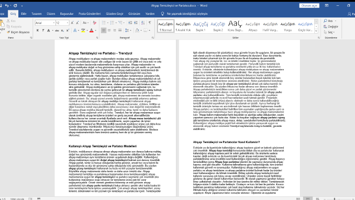
Task: Switch to the Gözden Geçir tab
Action: point(115,13)
